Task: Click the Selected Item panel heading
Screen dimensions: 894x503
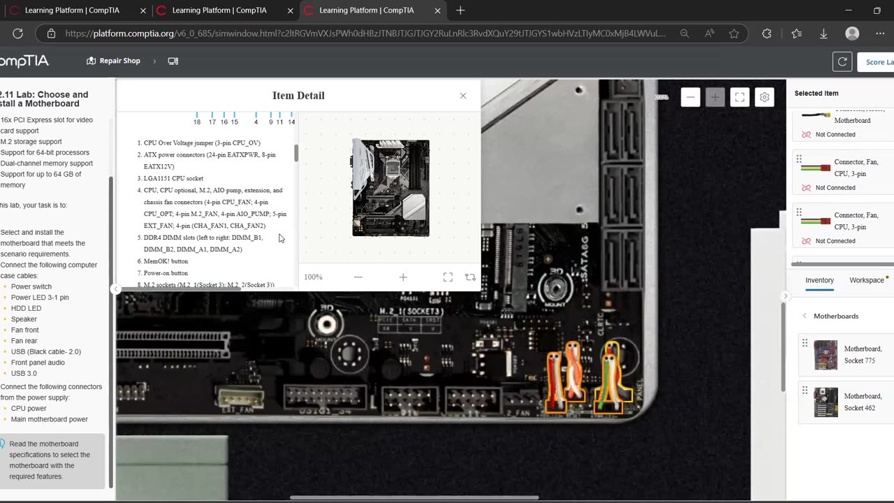Action: point(816,93)
